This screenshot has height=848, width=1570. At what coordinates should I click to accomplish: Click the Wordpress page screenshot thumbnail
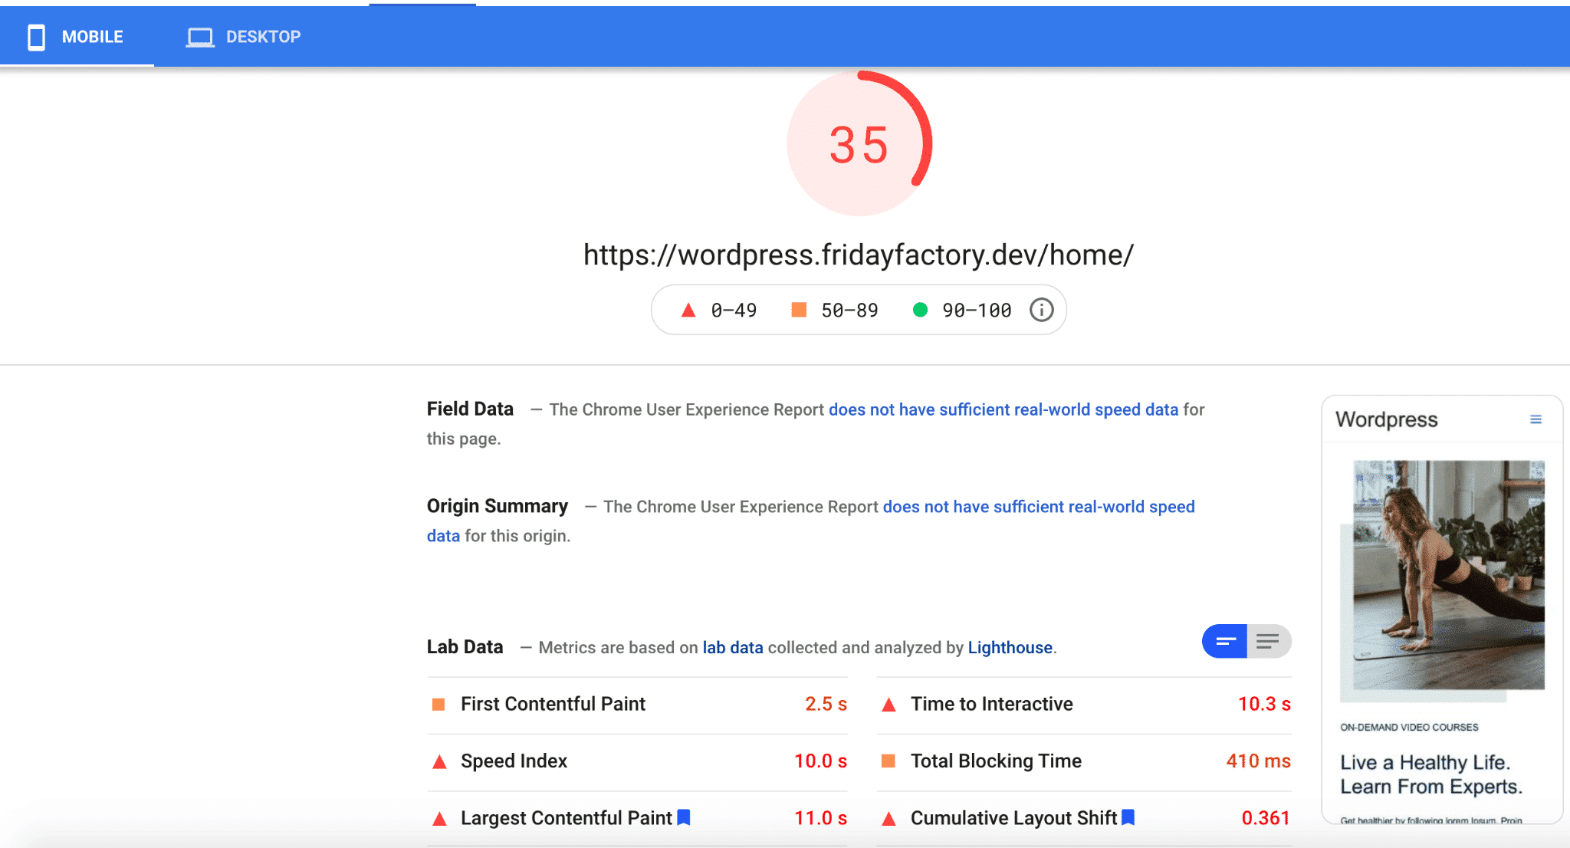[x=1442, y=610]
